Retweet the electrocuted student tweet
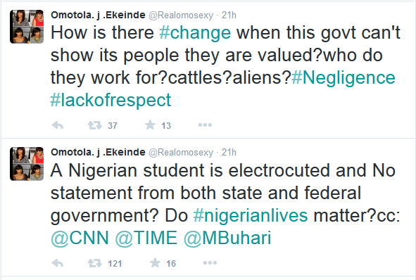The width and height of the screenshot is (416, 280). (x=95, y=263)
